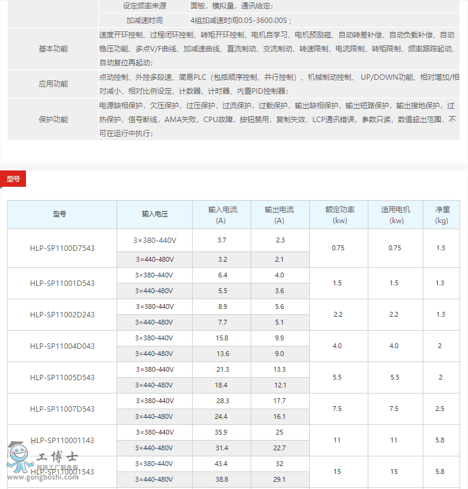Click the 保护功能 row label

pos(53,120)
